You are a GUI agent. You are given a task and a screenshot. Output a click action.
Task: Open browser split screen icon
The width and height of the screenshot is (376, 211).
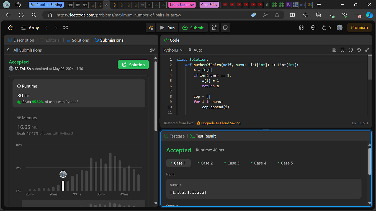click(292, 15)
